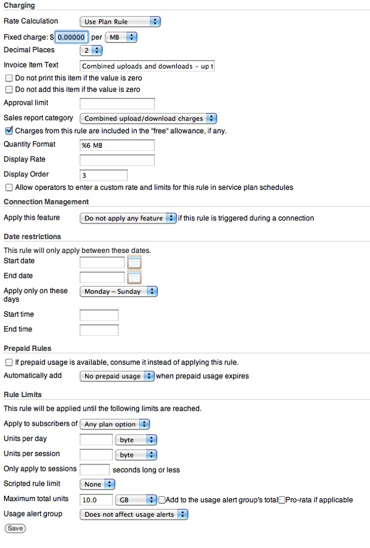Change the Apply only on these days dropdown
The height and width of the screenshot is (548, 370).
point(118,292)
